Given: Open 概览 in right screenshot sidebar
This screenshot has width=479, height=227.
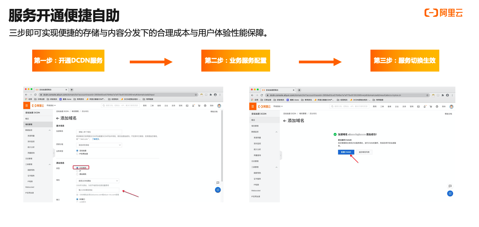Looking at the screenshot, I should click(265, 120).
